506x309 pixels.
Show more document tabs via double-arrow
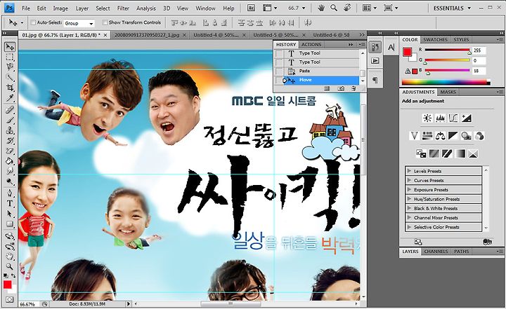[362, 35]
